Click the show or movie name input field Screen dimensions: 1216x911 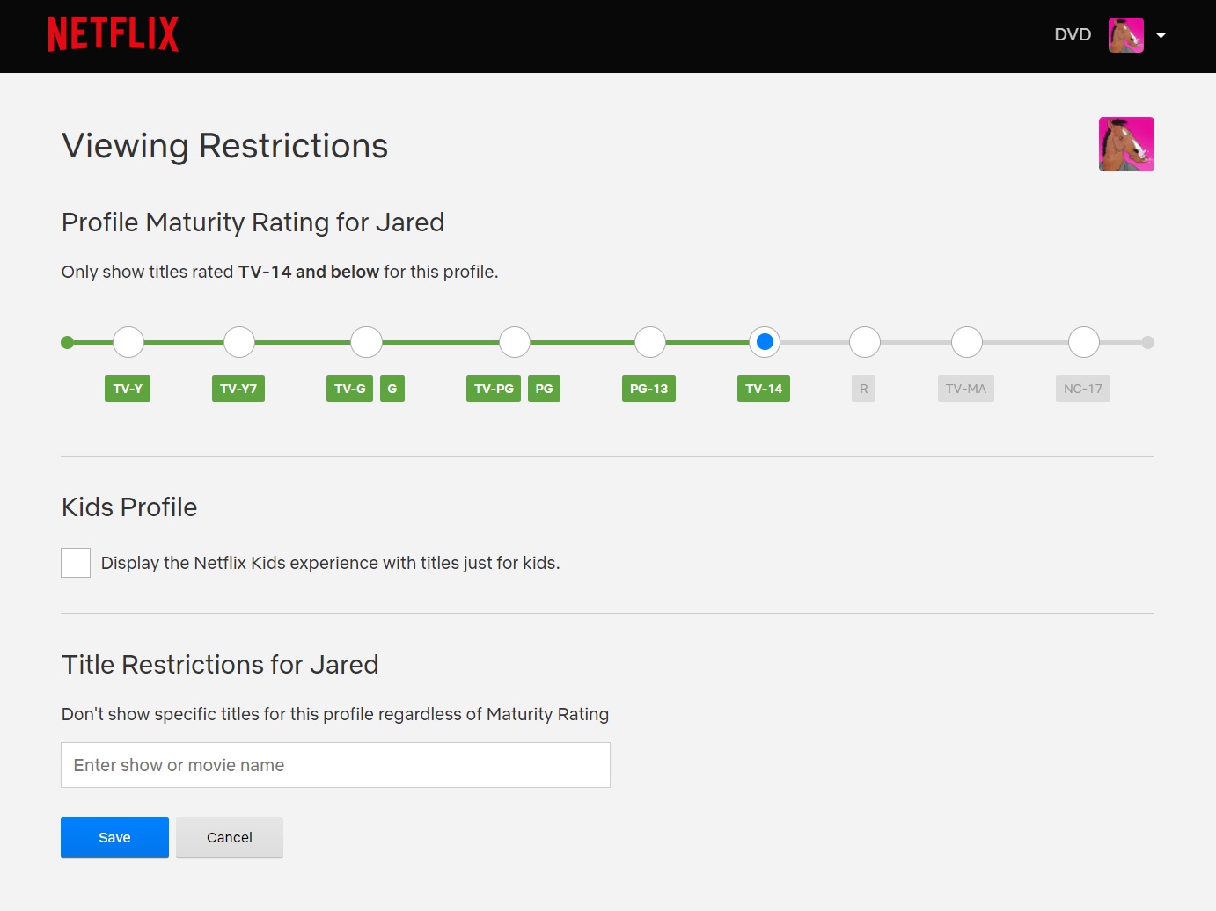pos(334,764)
